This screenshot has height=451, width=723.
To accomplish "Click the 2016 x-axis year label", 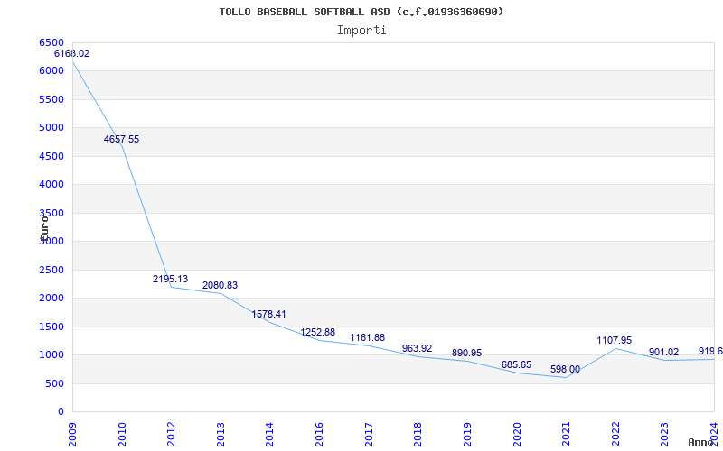I will [319, 435].
